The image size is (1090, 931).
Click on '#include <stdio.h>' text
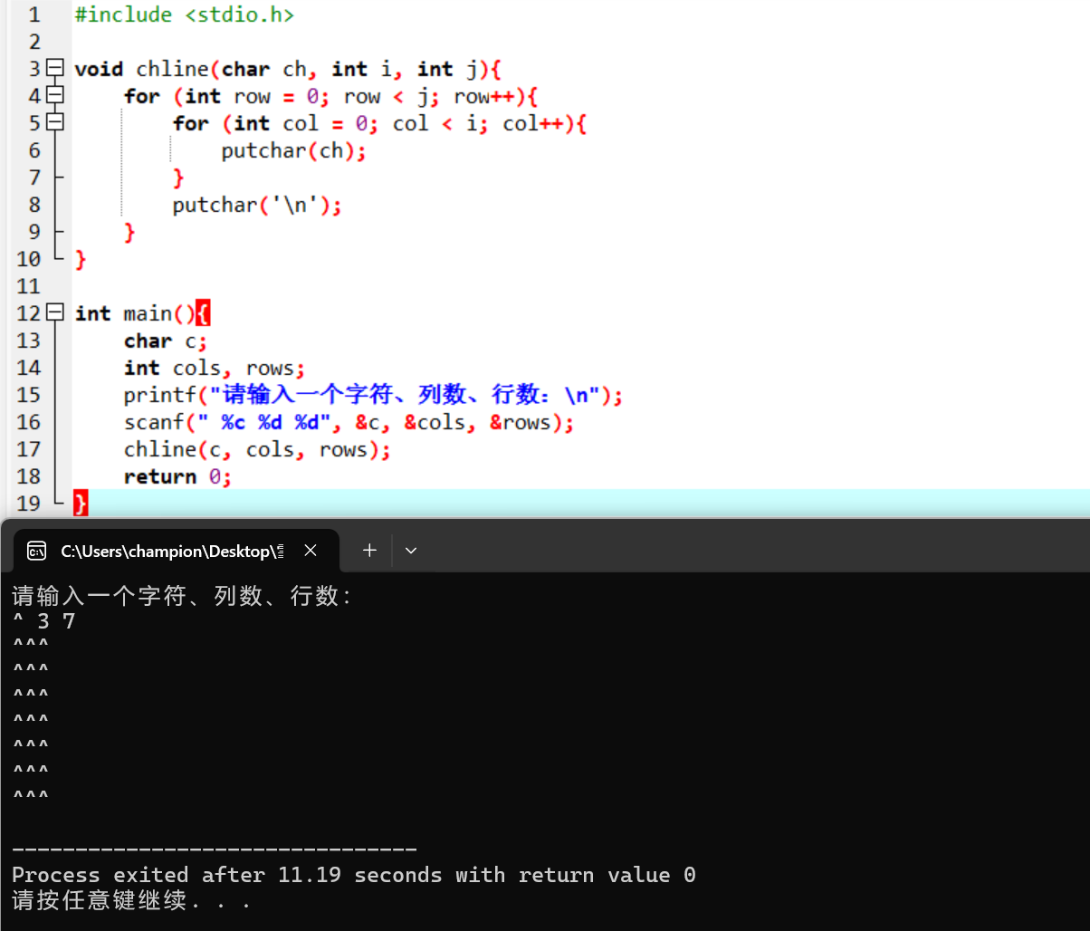[x=184, y=14]
